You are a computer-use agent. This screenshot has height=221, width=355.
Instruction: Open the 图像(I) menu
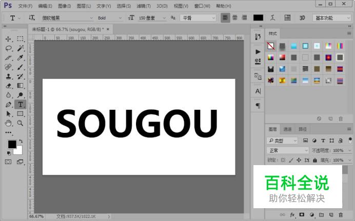[64, 6]
